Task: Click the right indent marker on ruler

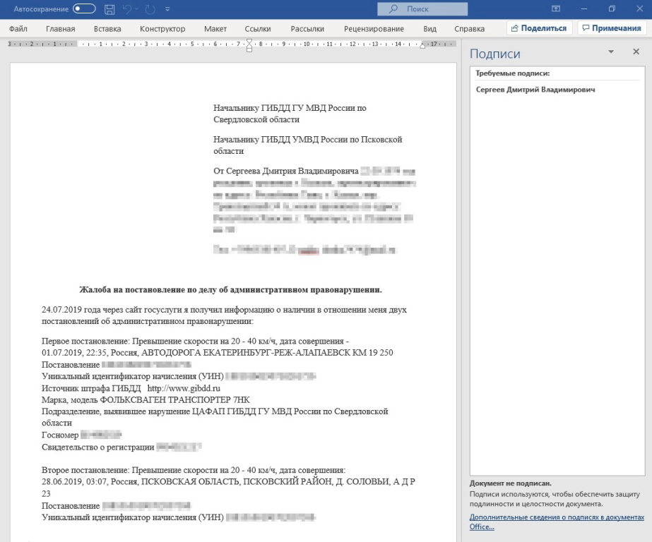Action: pyautogui.click(x=423, y=46)
